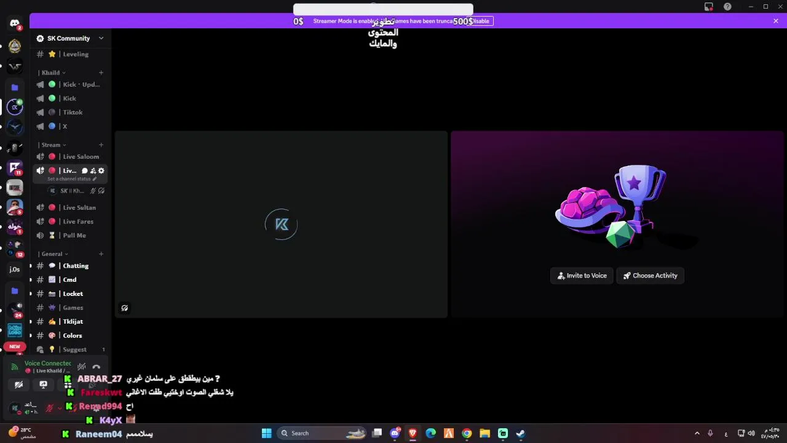Collapse the Stream category
The height and width of the screenshot is (443, 787).
click(x=52, y=145)
